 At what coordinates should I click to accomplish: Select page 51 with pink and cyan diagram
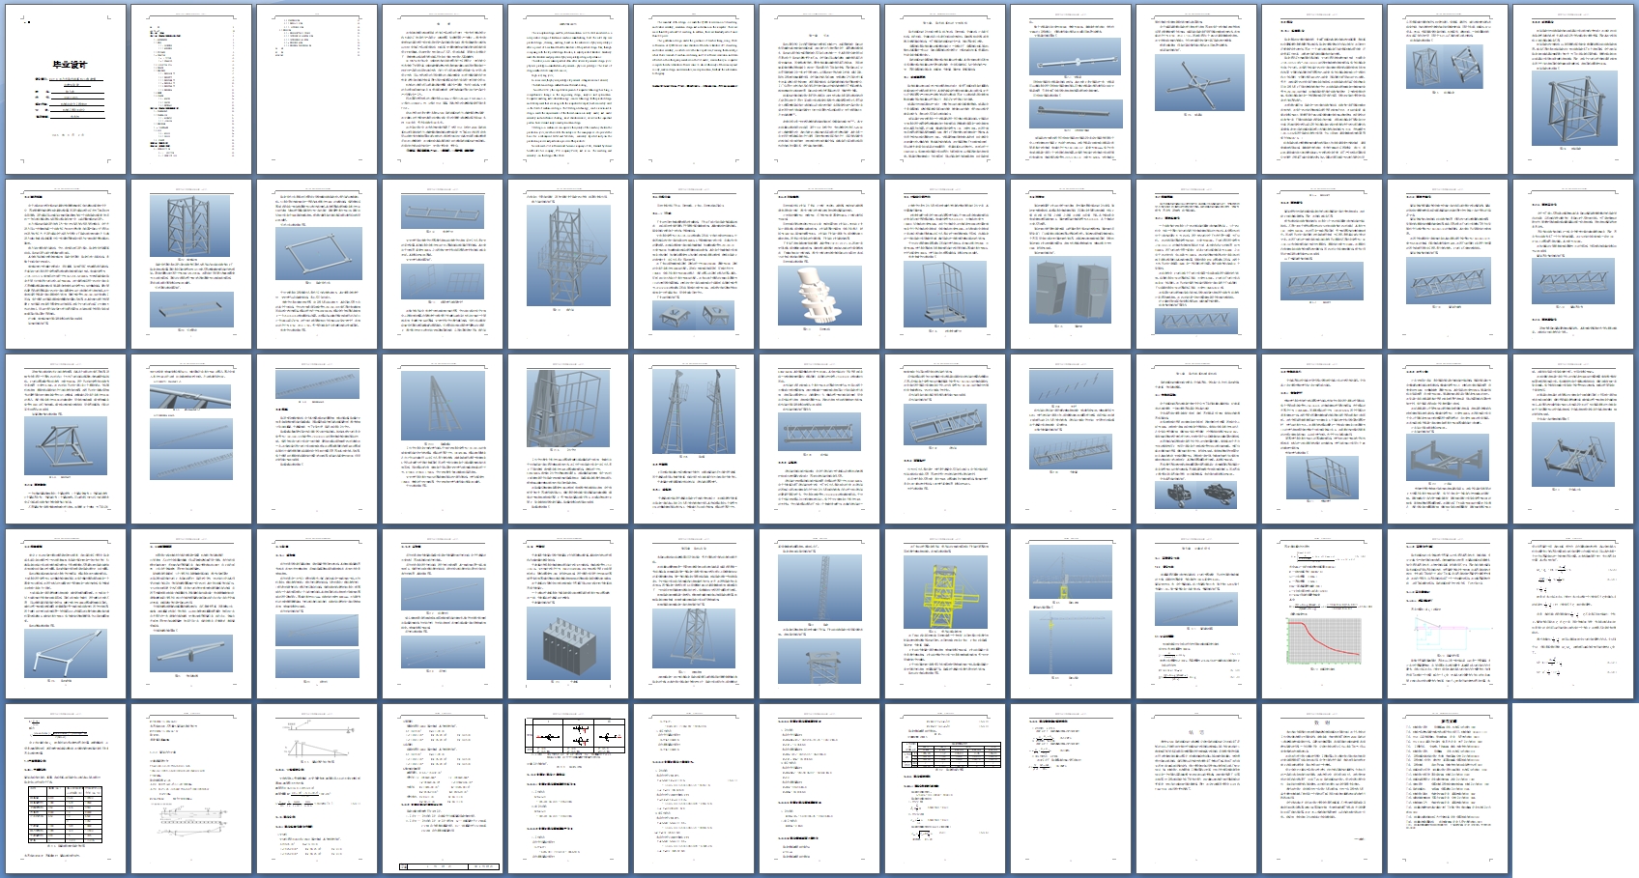[1448, 613]
